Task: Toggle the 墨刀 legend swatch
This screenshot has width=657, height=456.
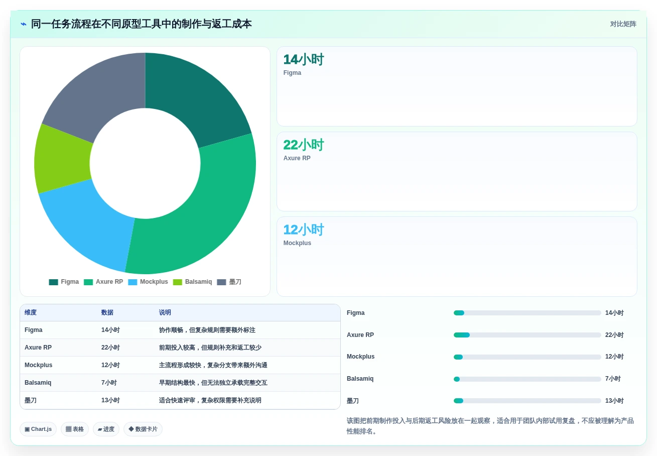Action: point(221,282)
